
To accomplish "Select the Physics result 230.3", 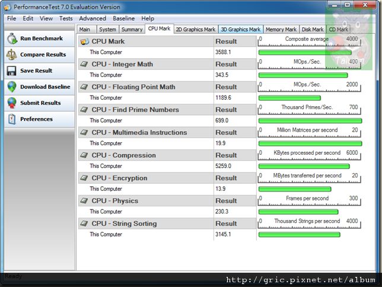I will [222, 212].
